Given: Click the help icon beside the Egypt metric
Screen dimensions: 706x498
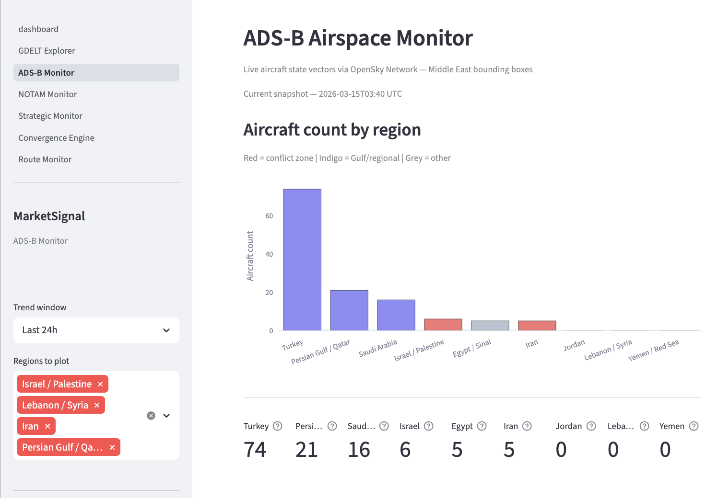Looking at the screenshot, I should [x=482, y=426].
